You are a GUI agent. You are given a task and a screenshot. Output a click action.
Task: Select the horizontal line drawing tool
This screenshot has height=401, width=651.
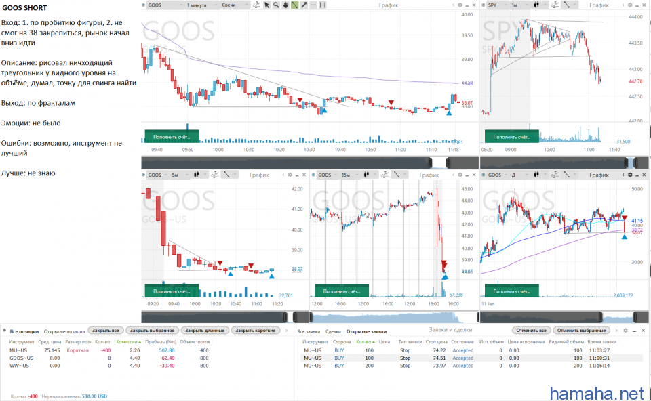[x=313, y=5]
